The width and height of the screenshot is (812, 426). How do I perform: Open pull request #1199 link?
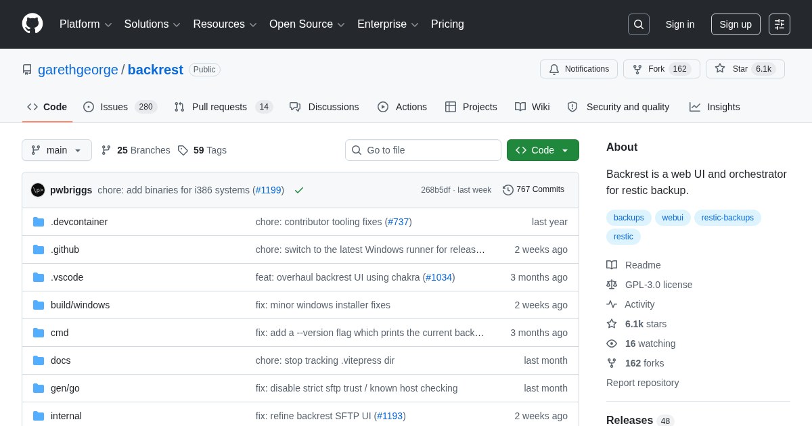click(x=269, y=190)
